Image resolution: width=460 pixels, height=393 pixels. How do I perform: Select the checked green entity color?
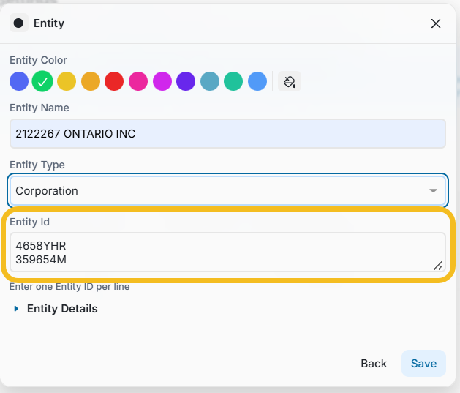[x=42, y=81]
